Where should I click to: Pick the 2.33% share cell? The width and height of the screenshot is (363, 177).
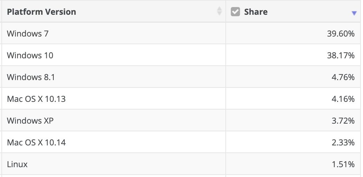pos(342,143)
